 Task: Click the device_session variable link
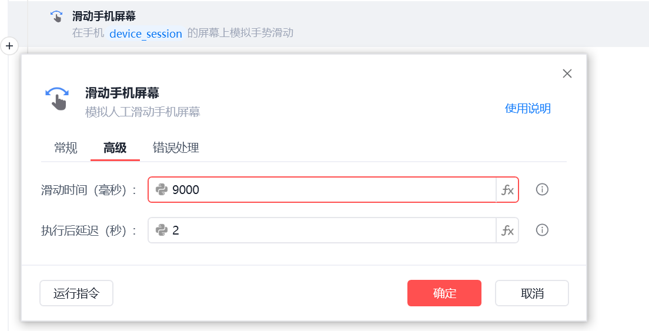click(146, 34)
